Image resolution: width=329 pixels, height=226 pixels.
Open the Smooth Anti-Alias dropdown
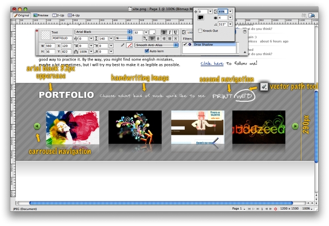click(x=157, y=45)
